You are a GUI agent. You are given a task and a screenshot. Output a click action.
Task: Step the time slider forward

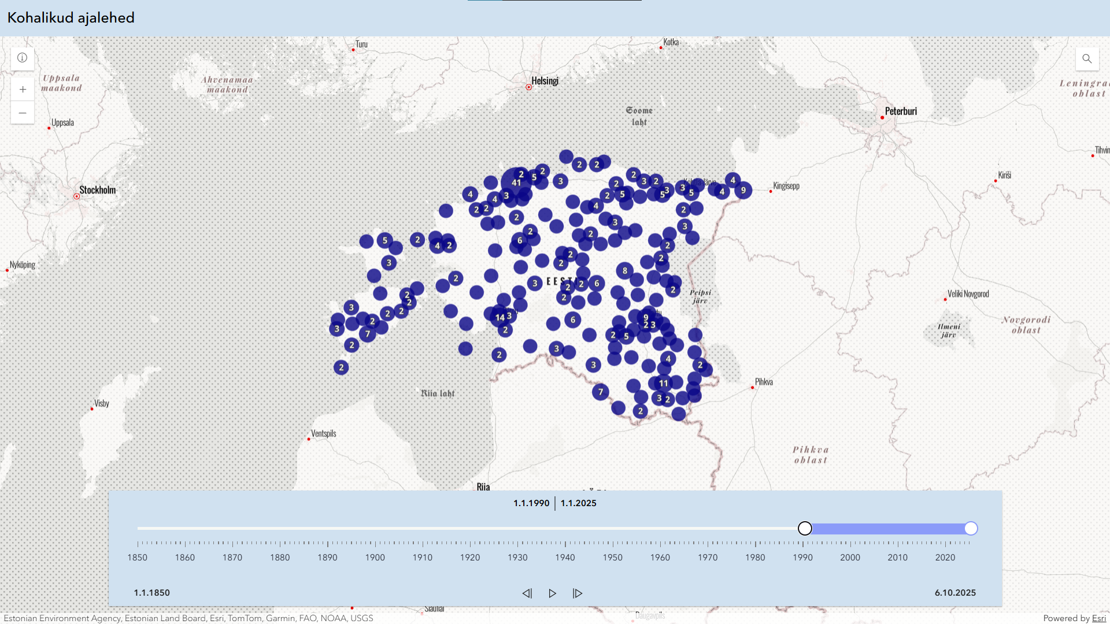pos(578,593)
